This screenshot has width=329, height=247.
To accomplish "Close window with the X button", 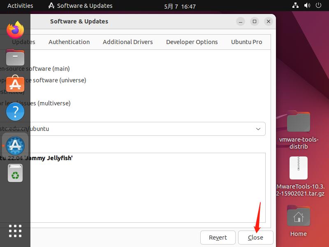I will (x=269, y=21).
